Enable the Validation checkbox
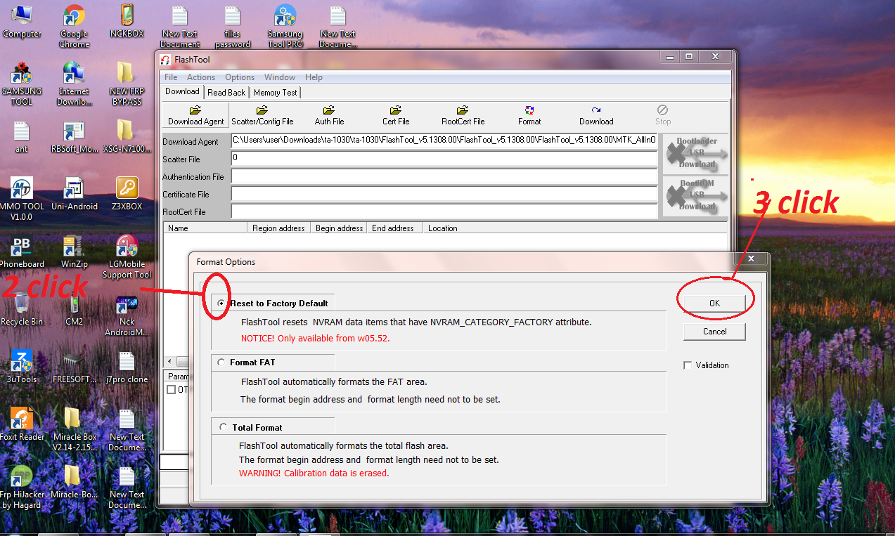895x536 pixels. tap(688, 365)
